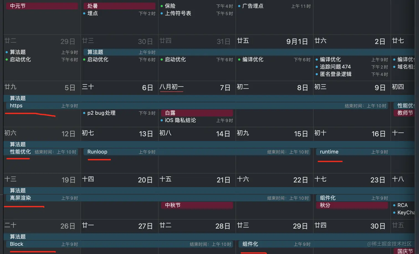Image resolution: width=419 pixels, height=254 pixels.
Task: Click the 中秋节 holiday event
Action: tap(197, 205)
